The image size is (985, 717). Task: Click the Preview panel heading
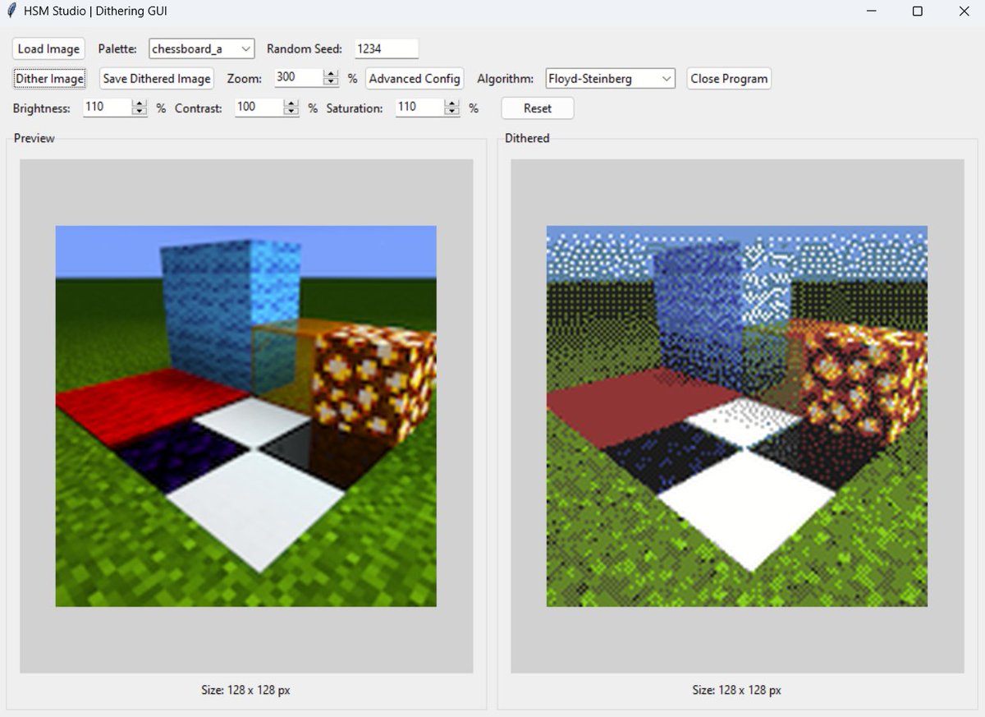(34, 138)
